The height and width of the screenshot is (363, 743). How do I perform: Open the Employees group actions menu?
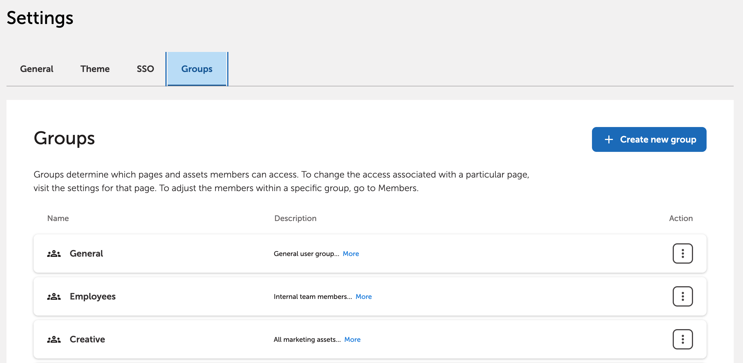coord(682,296)
